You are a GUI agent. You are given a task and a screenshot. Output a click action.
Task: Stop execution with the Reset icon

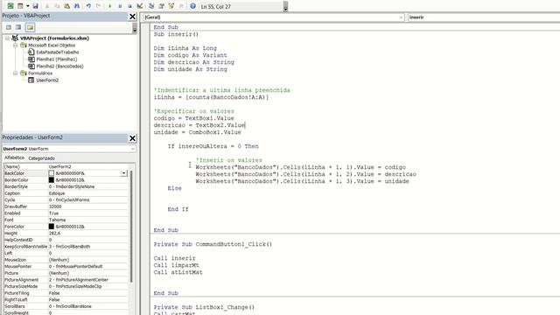point(129,6)
